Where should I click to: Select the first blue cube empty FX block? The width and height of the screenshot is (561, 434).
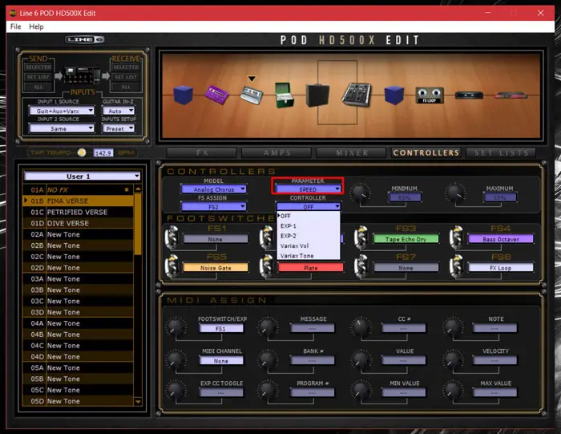183,95
